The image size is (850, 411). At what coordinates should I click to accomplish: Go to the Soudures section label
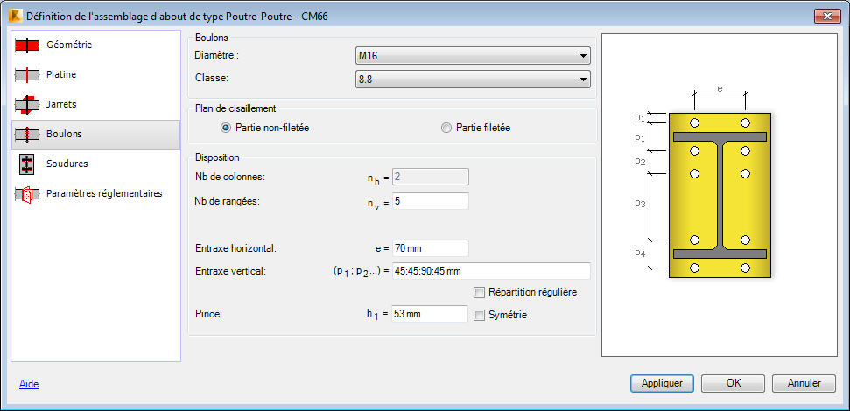[67, 164]
